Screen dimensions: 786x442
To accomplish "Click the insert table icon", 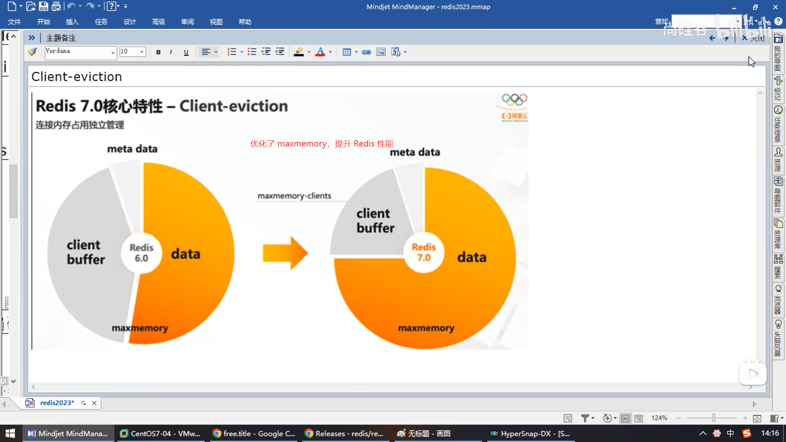I will click(x=346, y=52).
